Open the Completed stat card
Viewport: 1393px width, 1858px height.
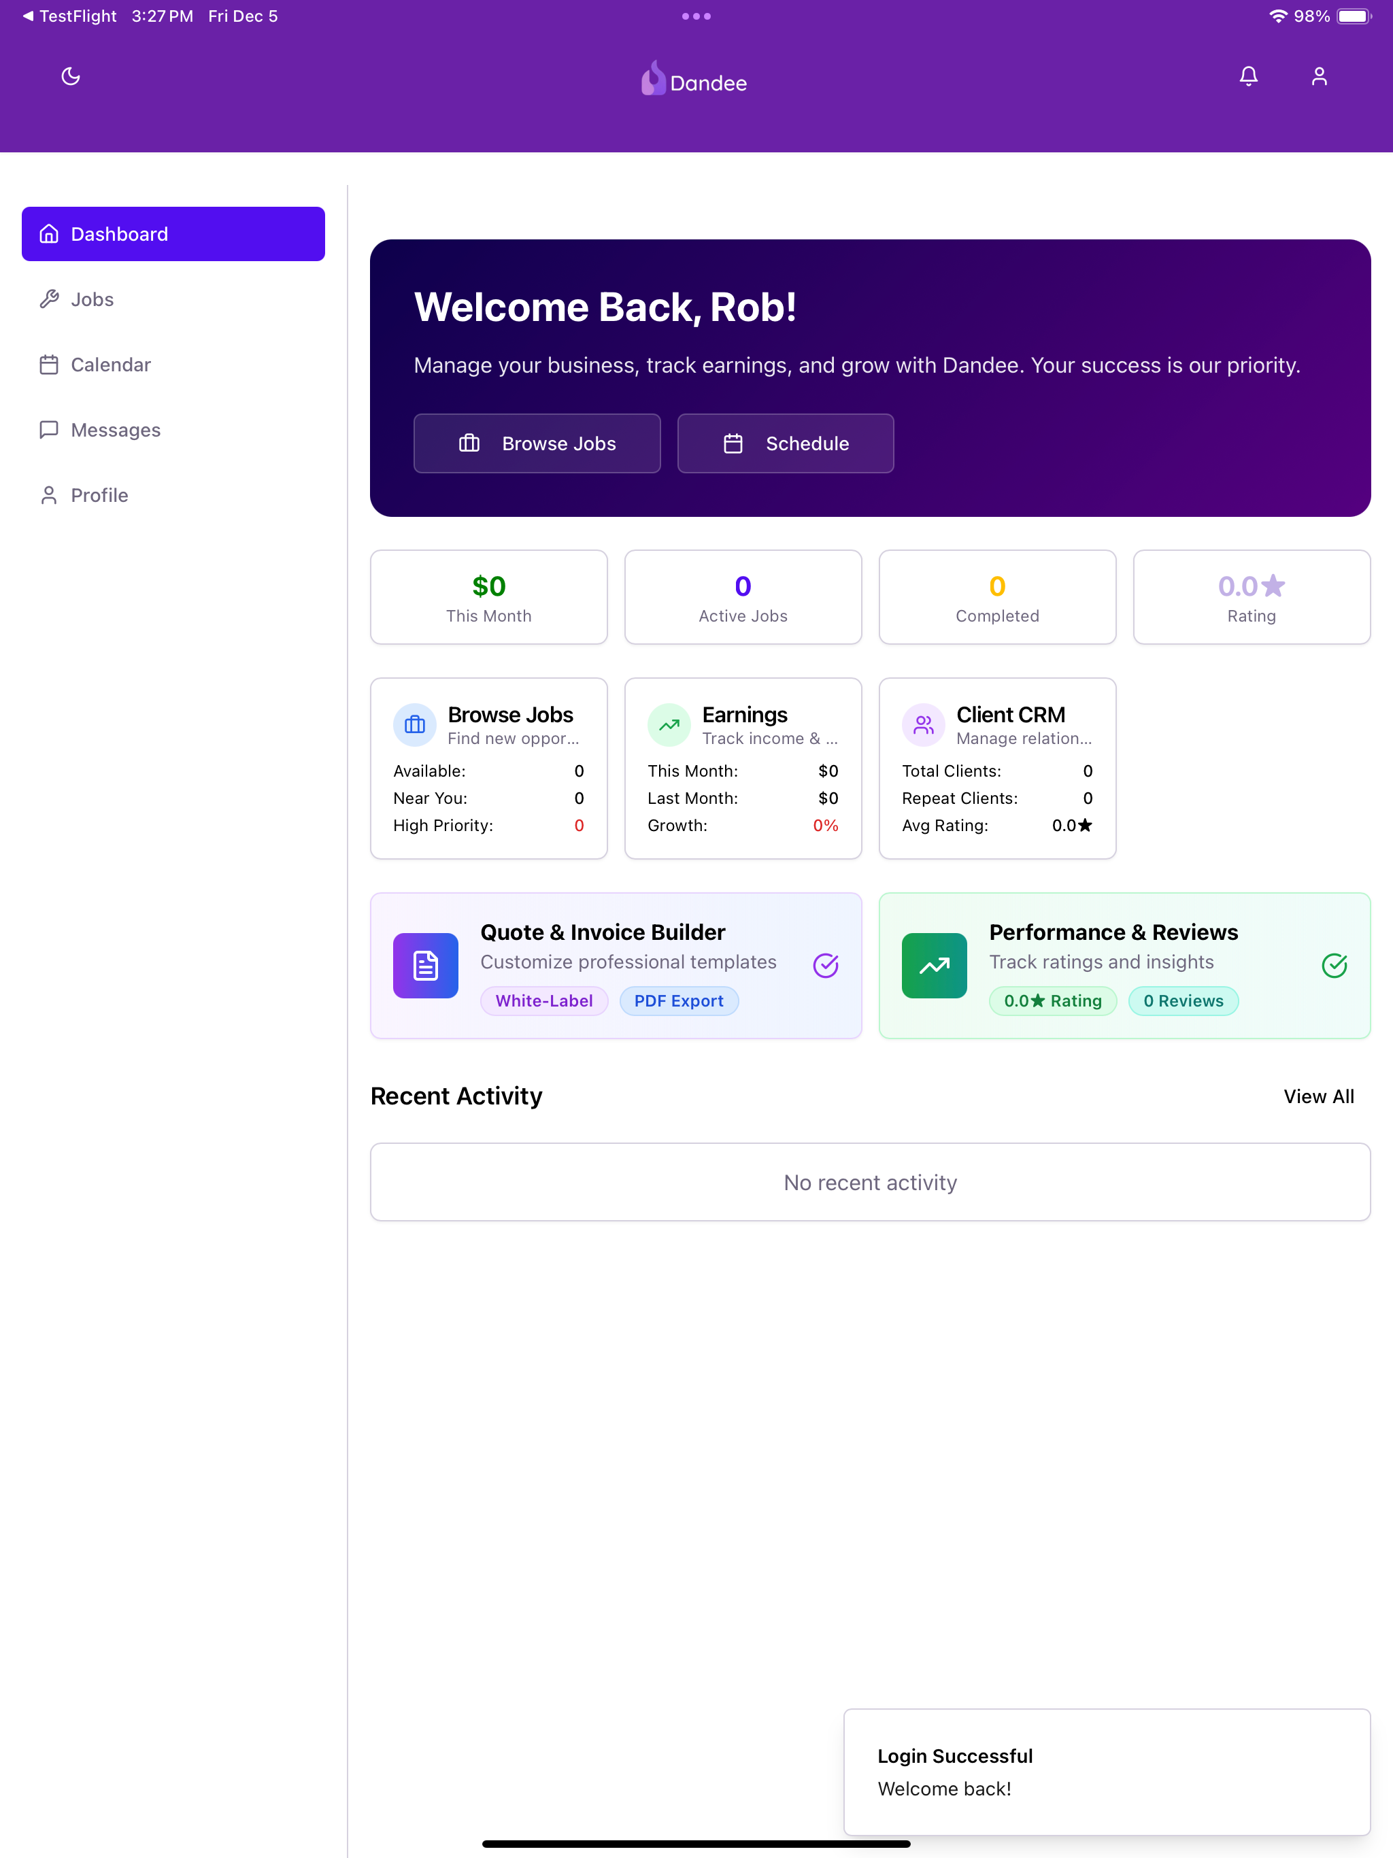click(x=997, y=597)
